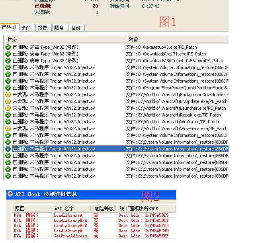Open the 事件 tab
The width and height of the screenshot is (258, 243).
pos(27,28)
